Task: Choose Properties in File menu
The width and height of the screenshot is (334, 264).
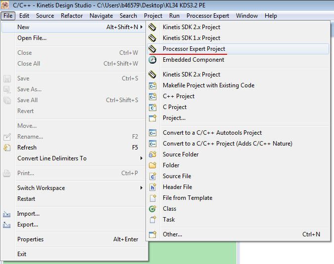Action: point(31,239)
